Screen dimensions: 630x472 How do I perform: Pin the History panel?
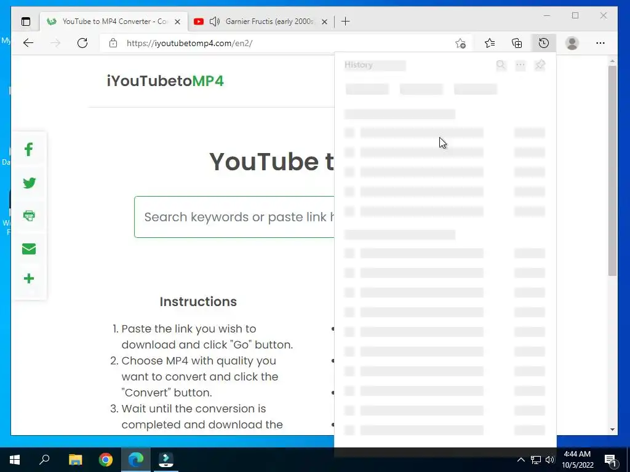540,65
